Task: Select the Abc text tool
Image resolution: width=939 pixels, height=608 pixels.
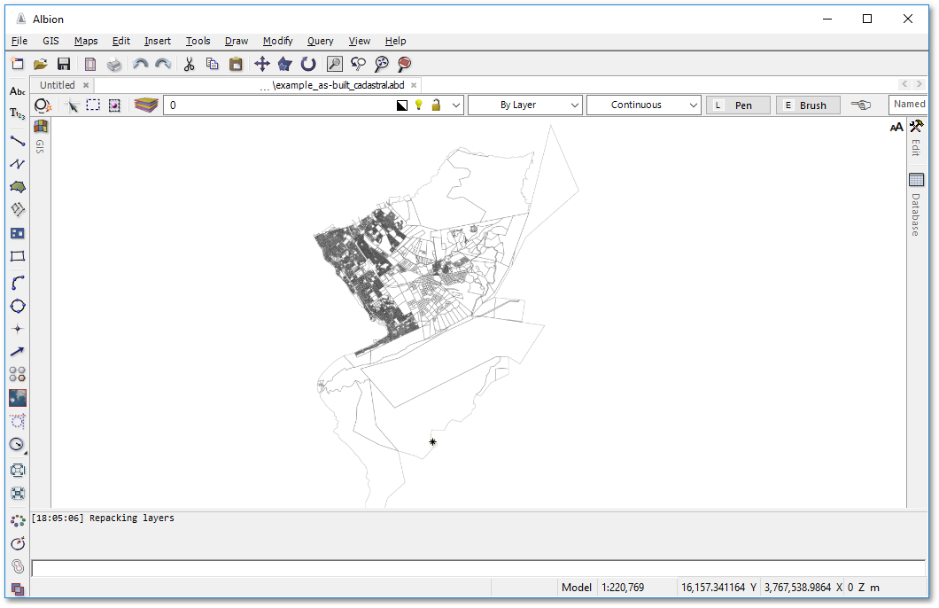Action: pos(18,91)
